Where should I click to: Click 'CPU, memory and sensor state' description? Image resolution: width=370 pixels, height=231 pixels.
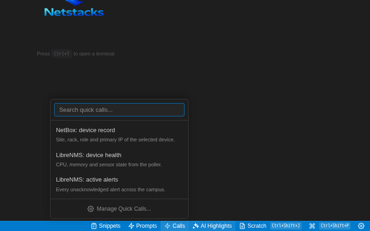point(109,164)
